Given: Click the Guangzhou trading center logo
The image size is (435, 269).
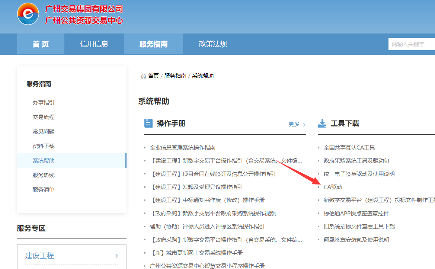Looking at the screenshot, I should 28,14.
